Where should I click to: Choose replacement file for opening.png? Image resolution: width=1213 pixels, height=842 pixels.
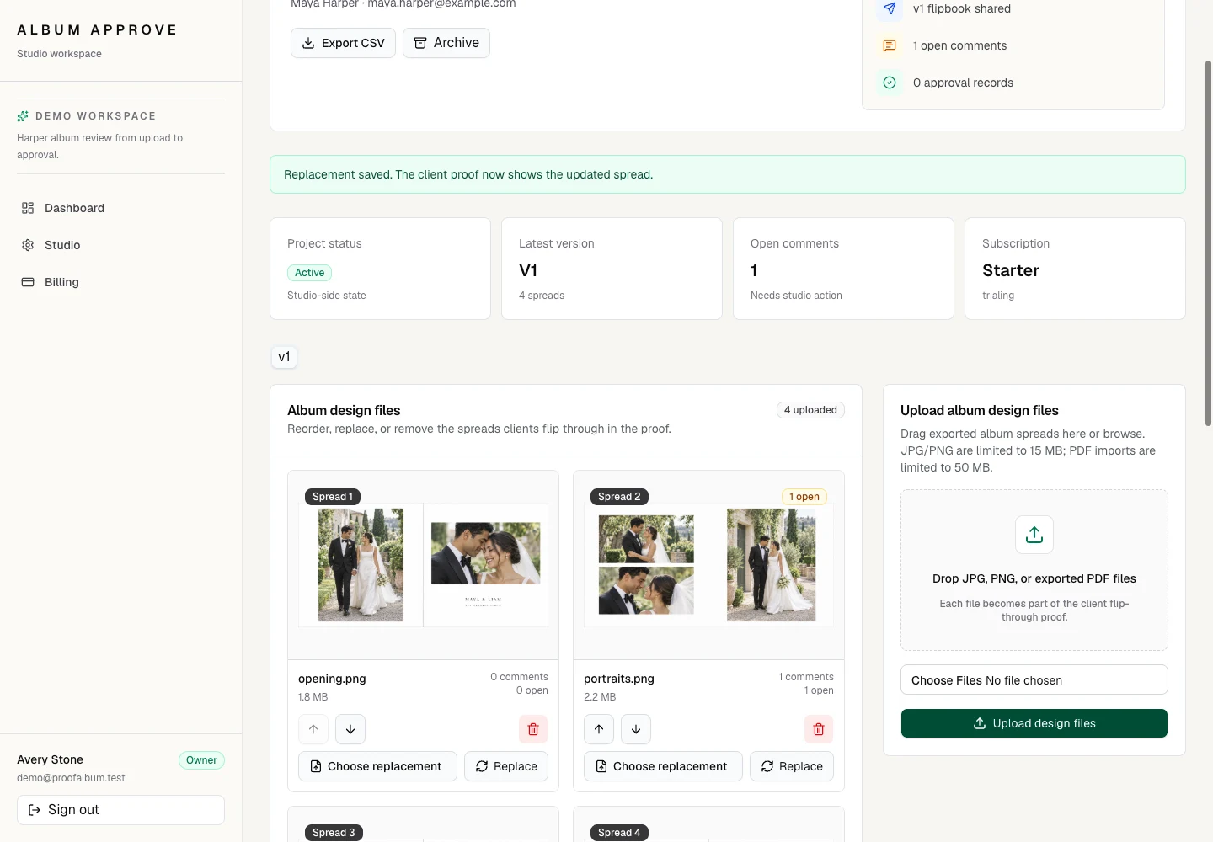(377, 766)
